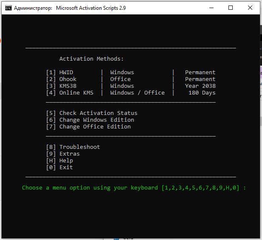Viewport: 262px width, 240px height.
Task: Click the 'Year 2038' value
Action: pyautogui.click(x=200, y=86)
